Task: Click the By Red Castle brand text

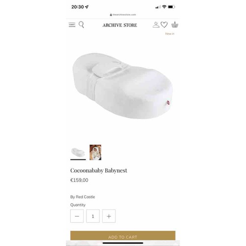Action: (x=83, y=197)
